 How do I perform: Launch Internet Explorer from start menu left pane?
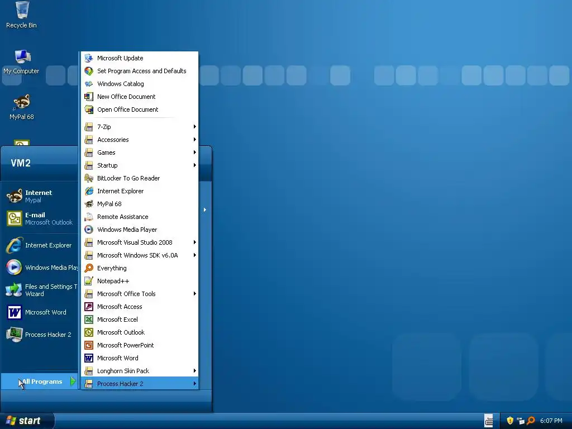[x=40, y=245]
